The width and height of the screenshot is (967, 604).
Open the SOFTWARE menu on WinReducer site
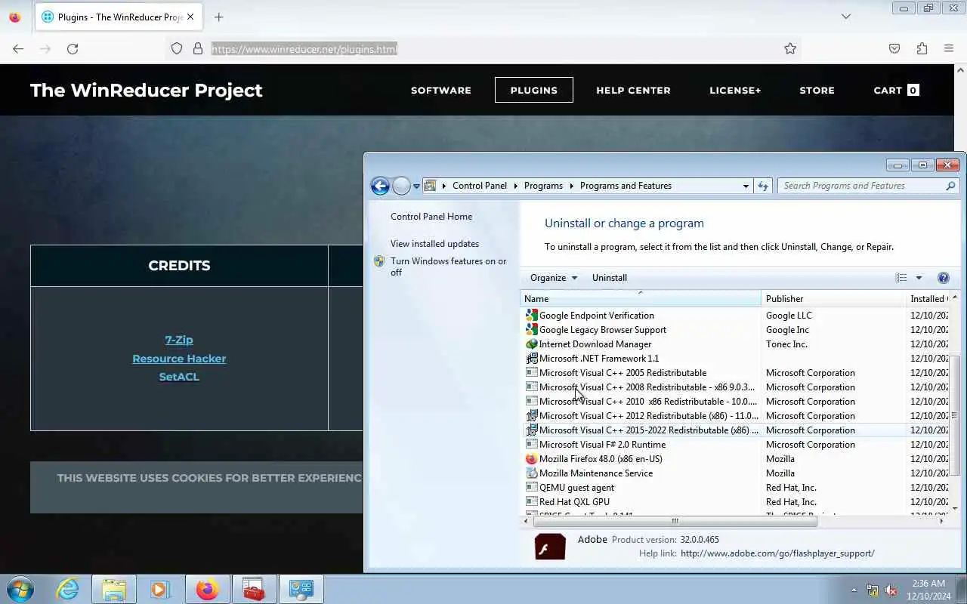[x=441, y=90]
